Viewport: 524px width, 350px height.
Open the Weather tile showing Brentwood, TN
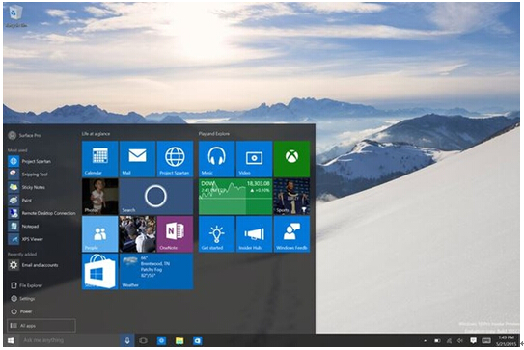click(x=156, y=271)
